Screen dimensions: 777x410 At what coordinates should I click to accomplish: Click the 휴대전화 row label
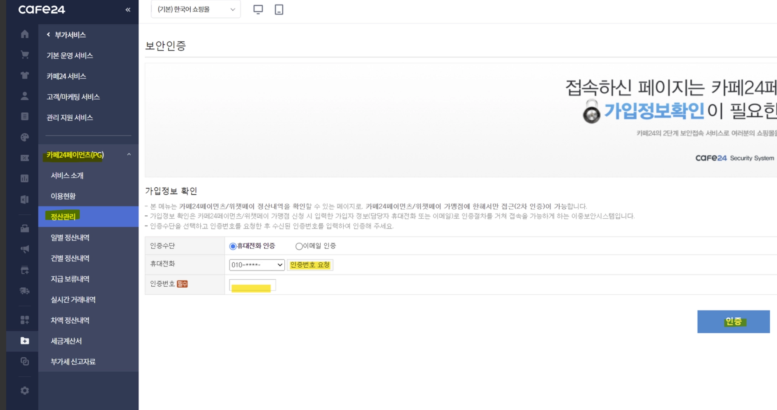click(x=162, y=264)
